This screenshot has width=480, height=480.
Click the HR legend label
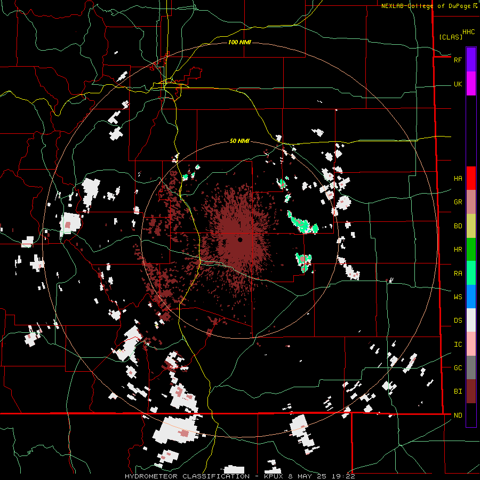[x=458, y=250]
